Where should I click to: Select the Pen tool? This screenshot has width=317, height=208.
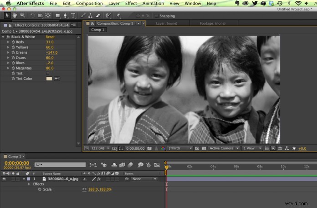pyautogui.click(x=65, y=15)
